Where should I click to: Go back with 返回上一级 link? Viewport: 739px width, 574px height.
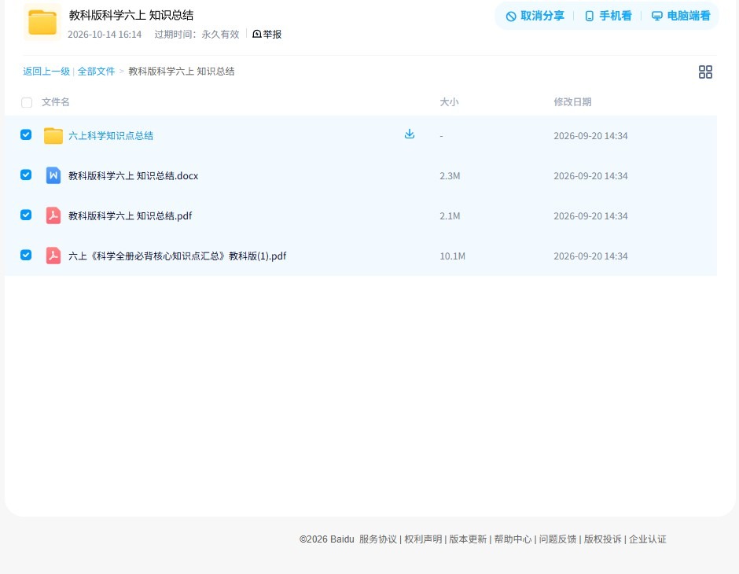tap(46, 72)
